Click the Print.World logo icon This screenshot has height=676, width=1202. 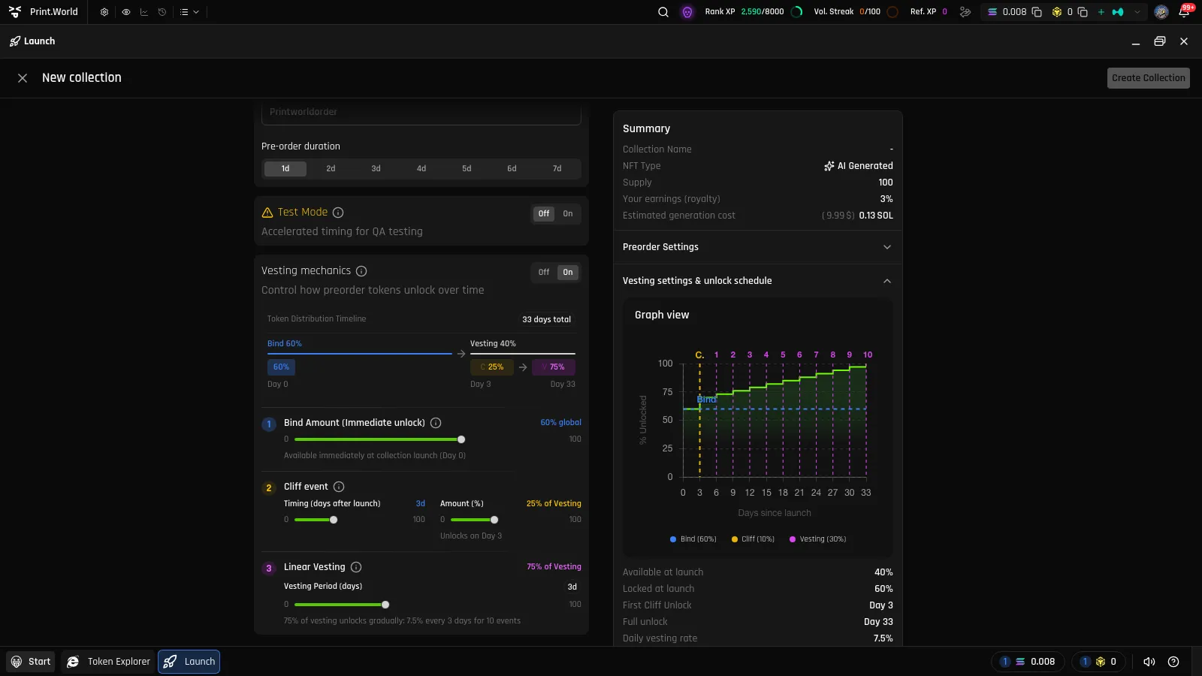tap(15, 12)
